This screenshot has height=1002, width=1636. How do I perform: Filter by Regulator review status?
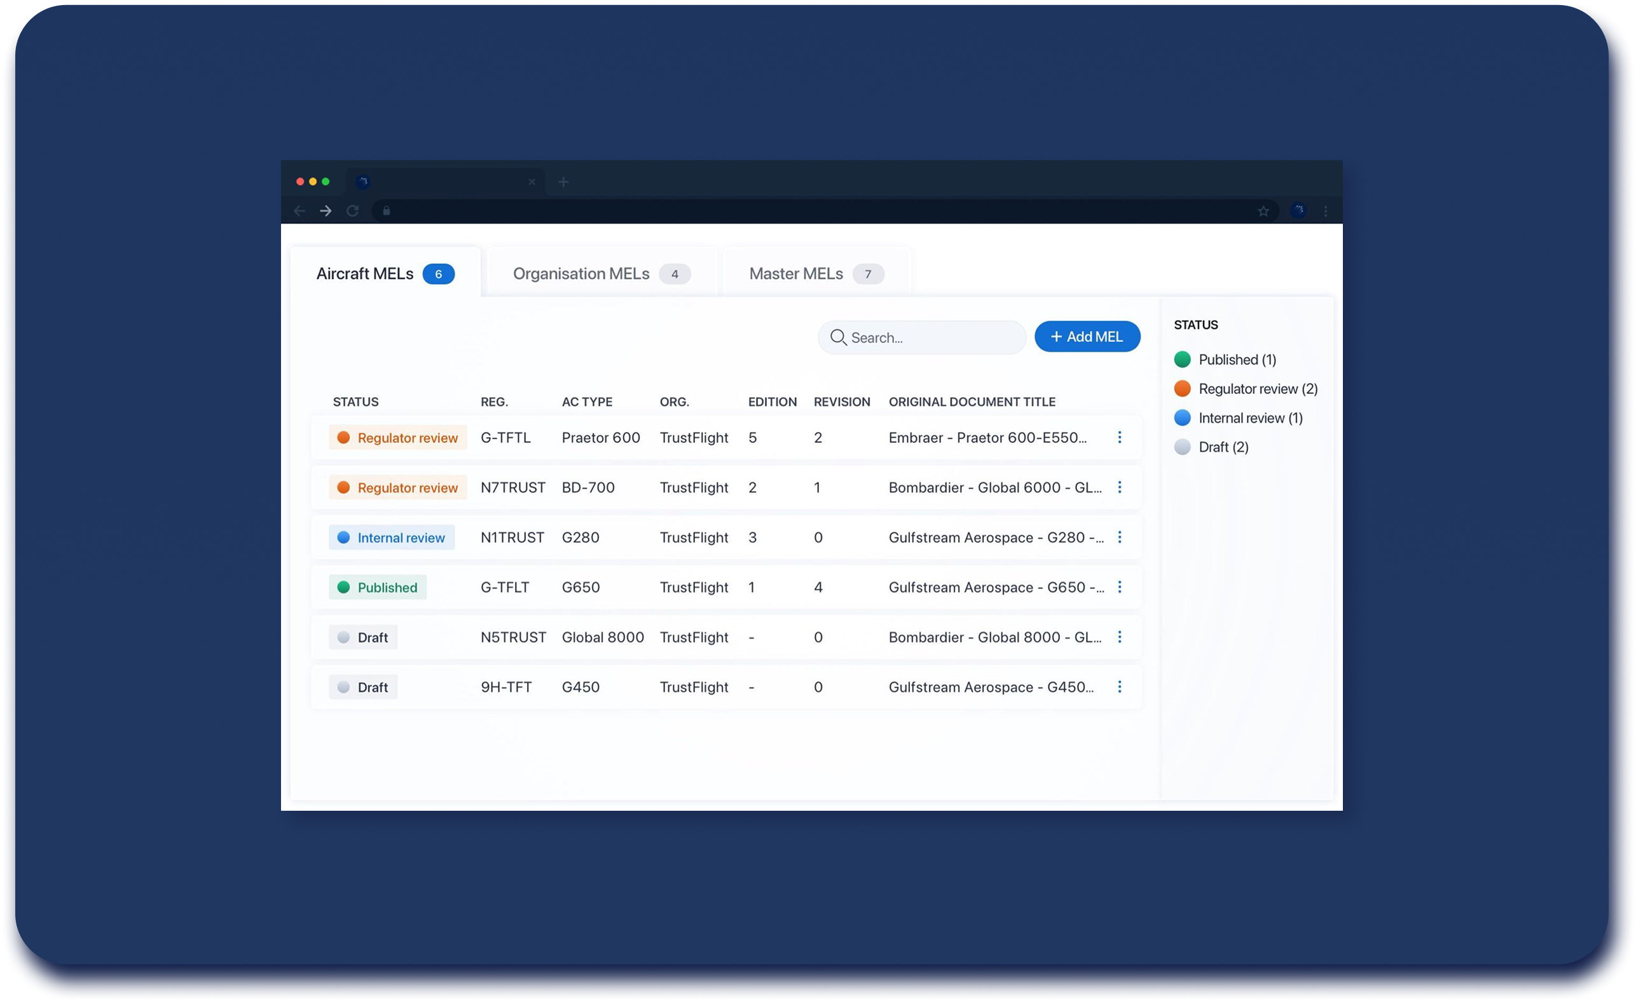click(1246, 389)
